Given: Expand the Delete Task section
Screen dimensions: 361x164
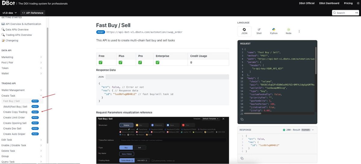Looking at the screenshot, I should pos(22,151).
